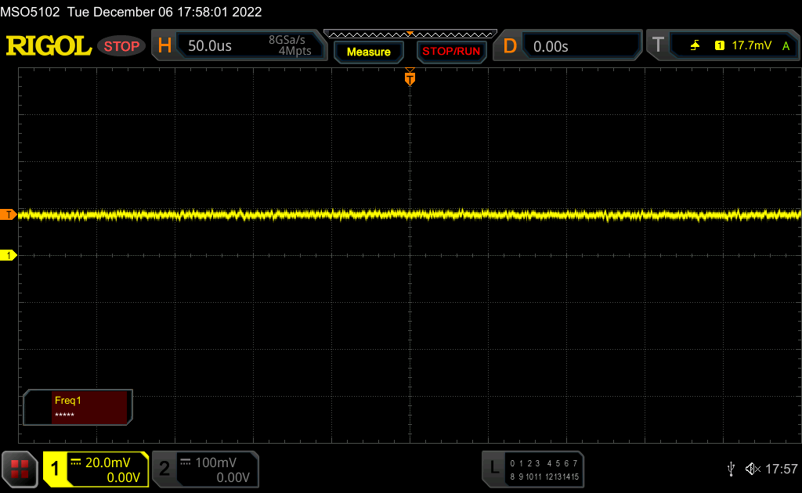Select the 50.0us timebase value
The width and height of the screenshot is (802, 493).
coord(210,46)
